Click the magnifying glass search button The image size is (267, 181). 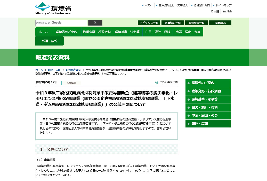(95, 23)
